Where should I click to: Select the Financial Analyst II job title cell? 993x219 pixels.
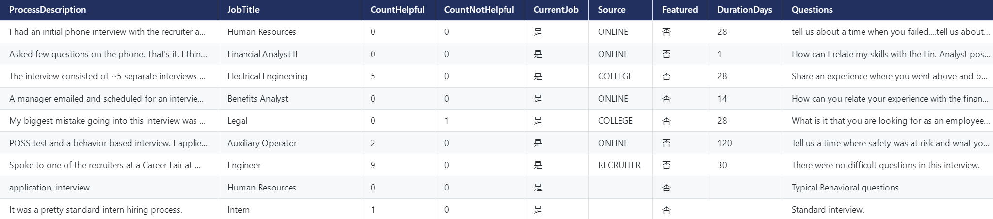click(262, 54)
